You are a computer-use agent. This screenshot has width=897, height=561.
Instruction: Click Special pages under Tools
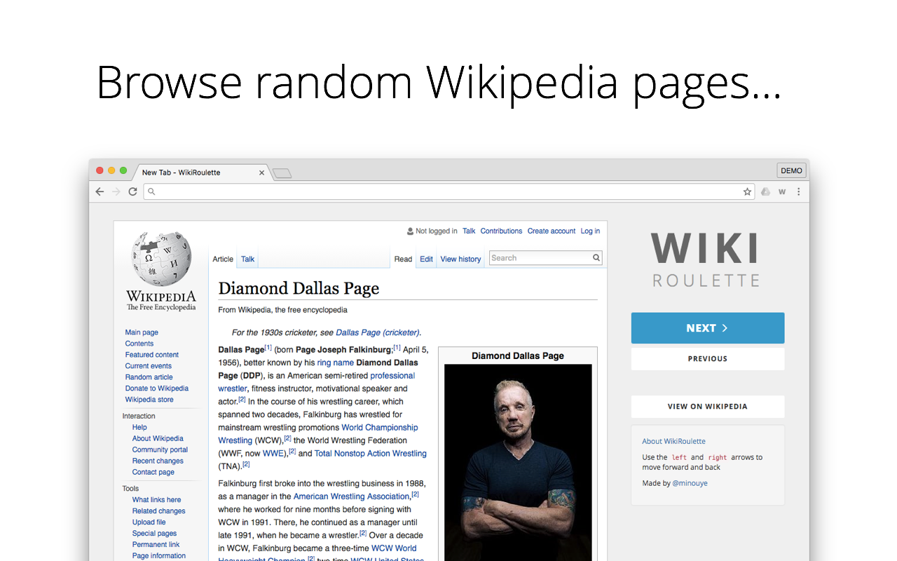tap(155, 534)
